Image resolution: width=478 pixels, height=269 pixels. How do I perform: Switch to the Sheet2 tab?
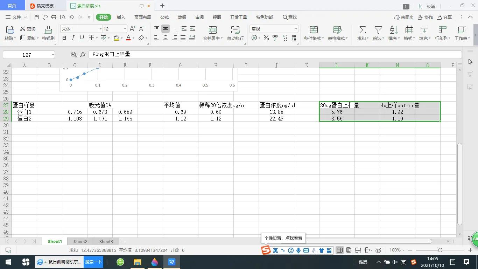(80, 241)
